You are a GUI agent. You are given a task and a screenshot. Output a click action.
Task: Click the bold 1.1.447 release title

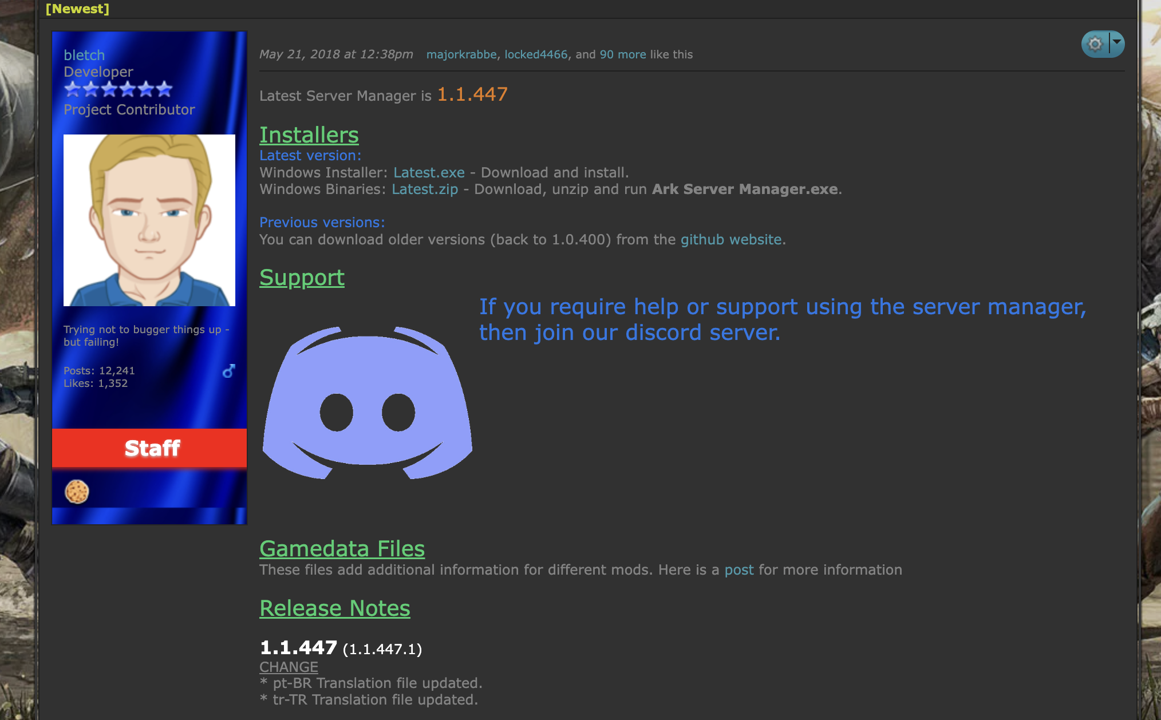pyautogui.click(x=298, y=648)
